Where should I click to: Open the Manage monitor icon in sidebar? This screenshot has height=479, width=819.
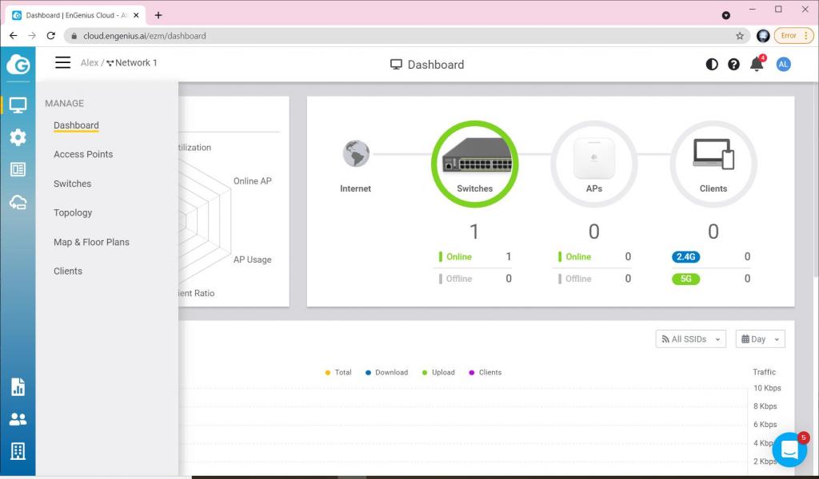18,105
